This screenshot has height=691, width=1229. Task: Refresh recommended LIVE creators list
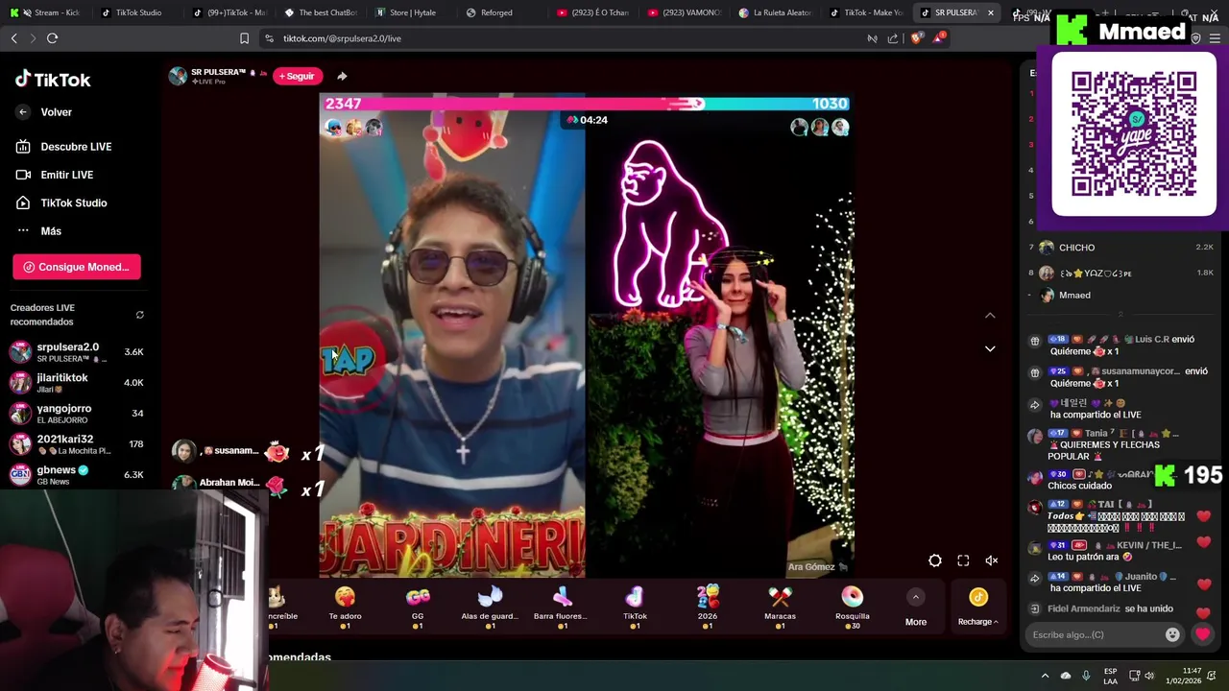point(139,315)
